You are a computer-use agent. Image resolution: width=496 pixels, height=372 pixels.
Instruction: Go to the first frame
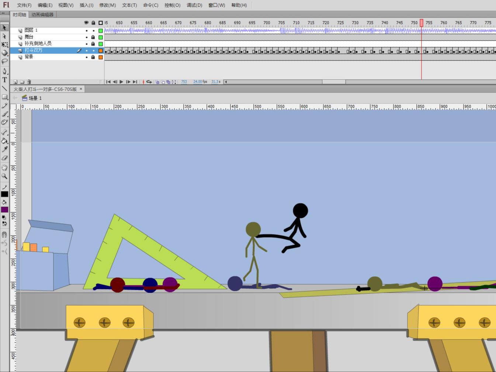pos(108,82)
